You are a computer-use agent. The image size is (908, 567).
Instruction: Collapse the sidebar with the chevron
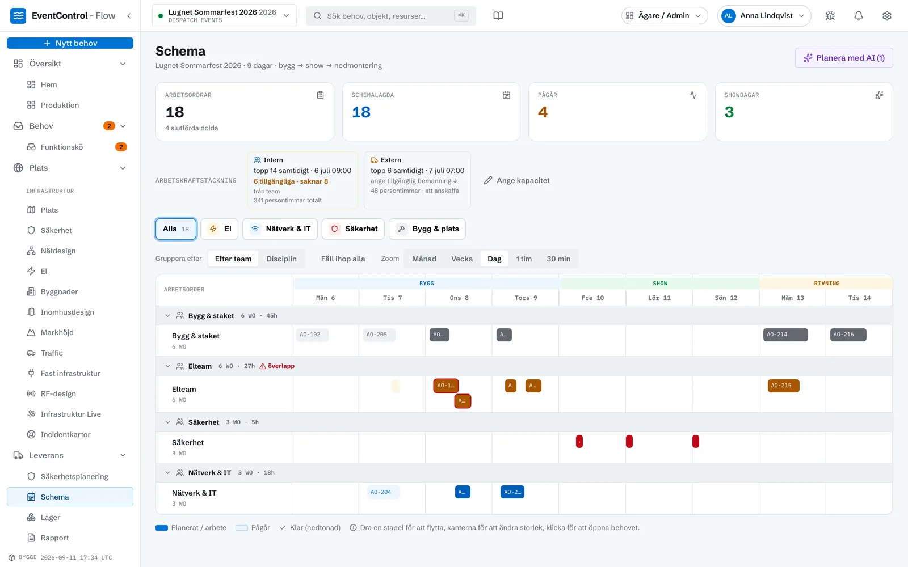pos(129,16)
